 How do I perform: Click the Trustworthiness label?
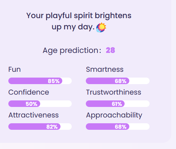pyautogui.click(x=114, y=92)
